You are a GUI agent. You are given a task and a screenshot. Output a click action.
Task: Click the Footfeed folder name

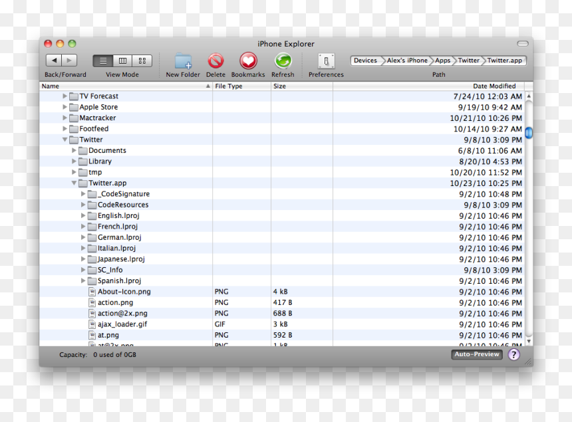94,129
